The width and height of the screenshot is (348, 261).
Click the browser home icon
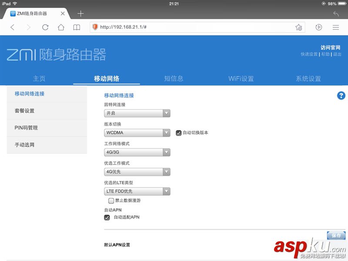tap(61, 27)
